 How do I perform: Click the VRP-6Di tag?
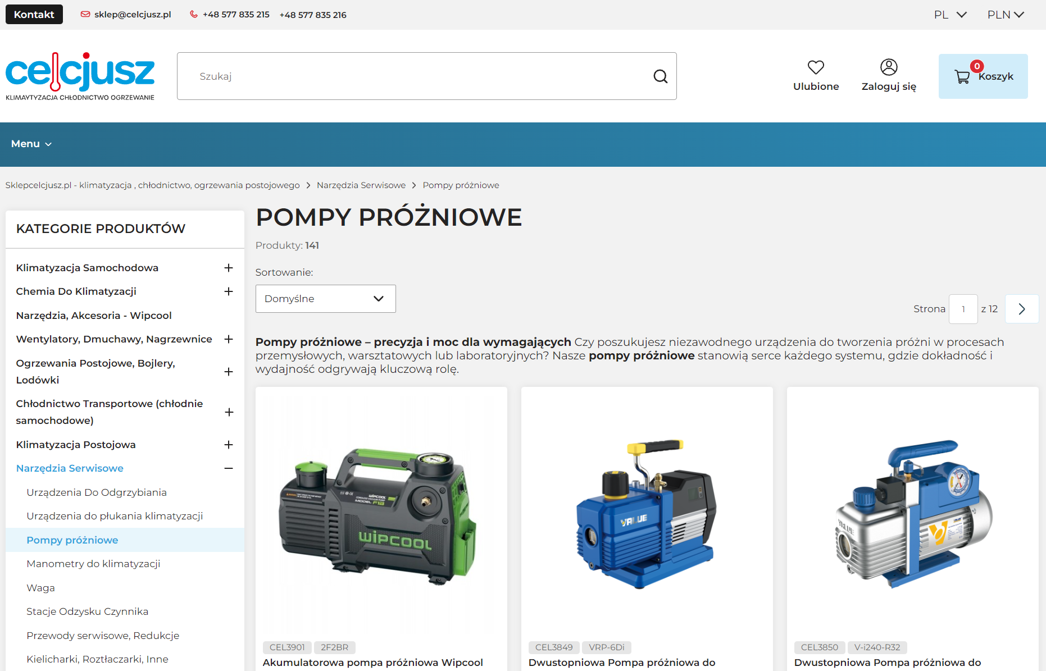point(607,647)
